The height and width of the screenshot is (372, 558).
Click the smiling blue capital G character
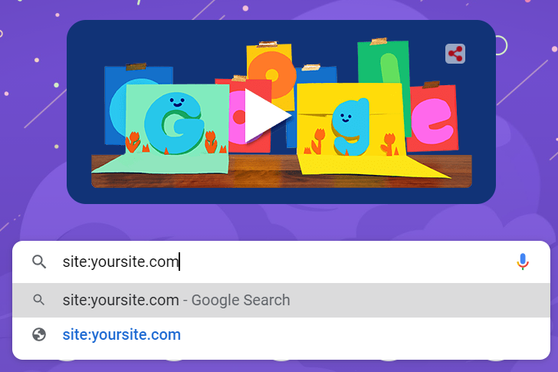(174, 123)
